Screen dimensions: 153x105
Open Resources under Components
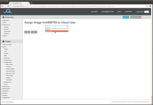(x=7, y=31)
